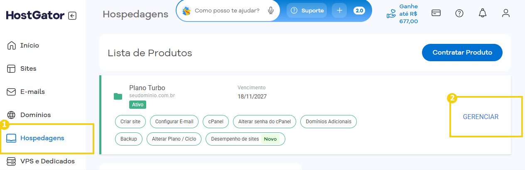Click the 2.0 version badge
Viewport: 525px width, 170px height.
(359, 11)
